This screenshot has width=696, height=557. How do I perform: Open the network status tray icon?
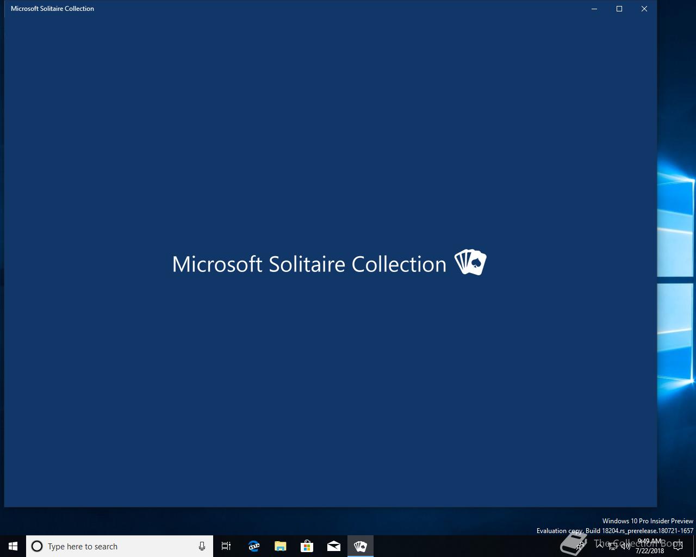[x=613, y=546]
